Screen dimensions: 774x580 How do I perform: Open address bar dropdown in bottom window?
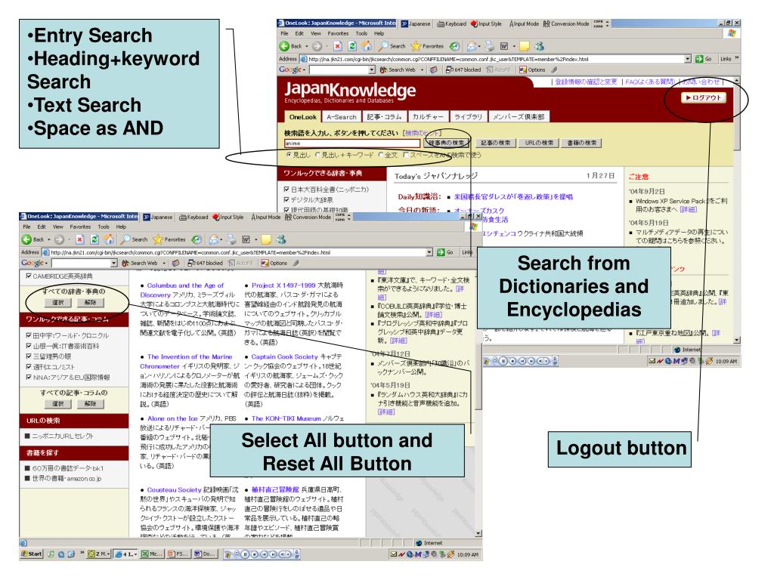pos(429,252)
